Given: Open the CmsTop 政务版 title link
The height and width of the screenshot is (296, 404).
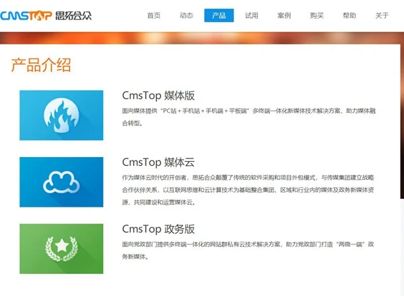Looking at the screenshot, I should 158,229.
